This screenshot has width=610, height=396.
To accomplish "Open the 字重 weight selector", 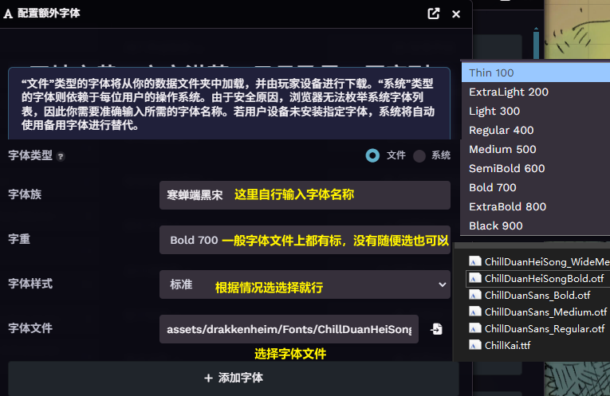I will [305, 240].
